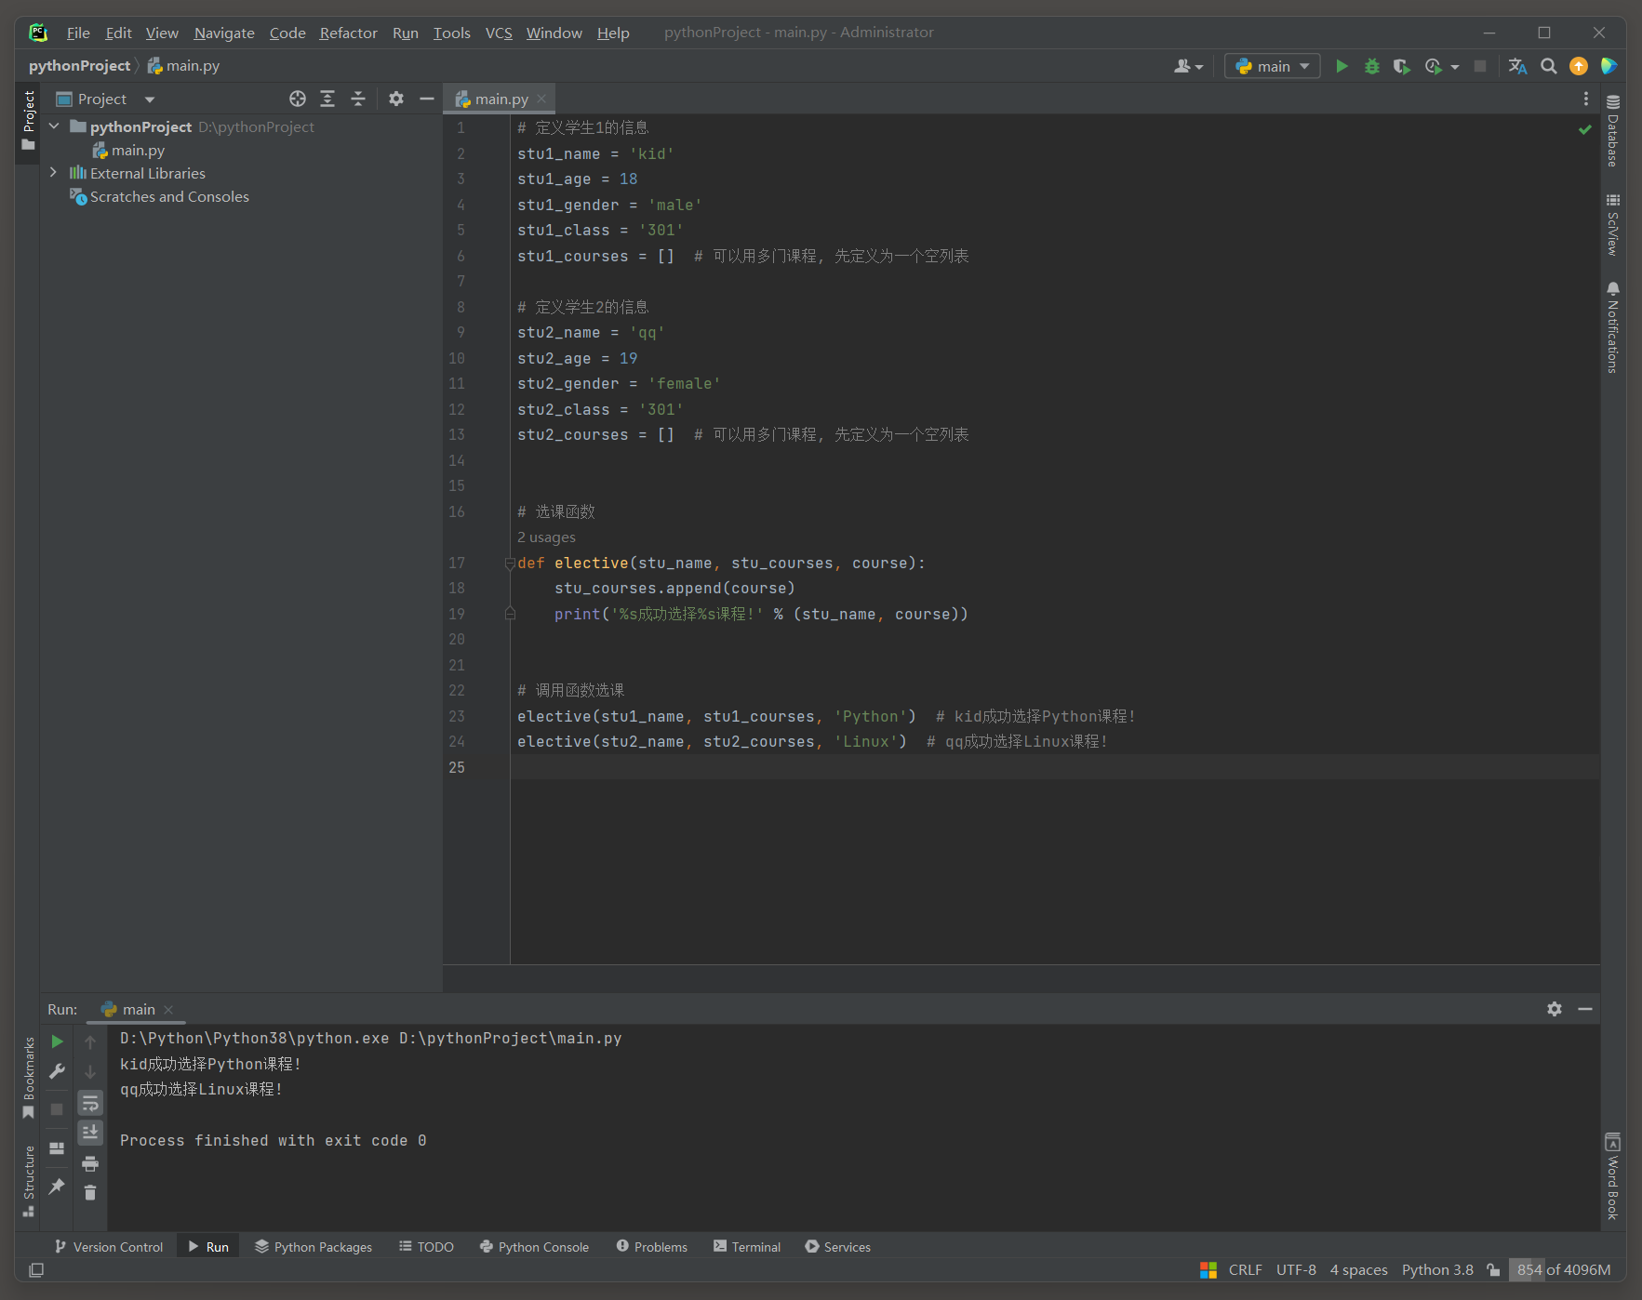Screen dimensions: 1642x1300
Task: Open Python 3.8 interpreter selector
Action: click(x=1437, y=1269)
